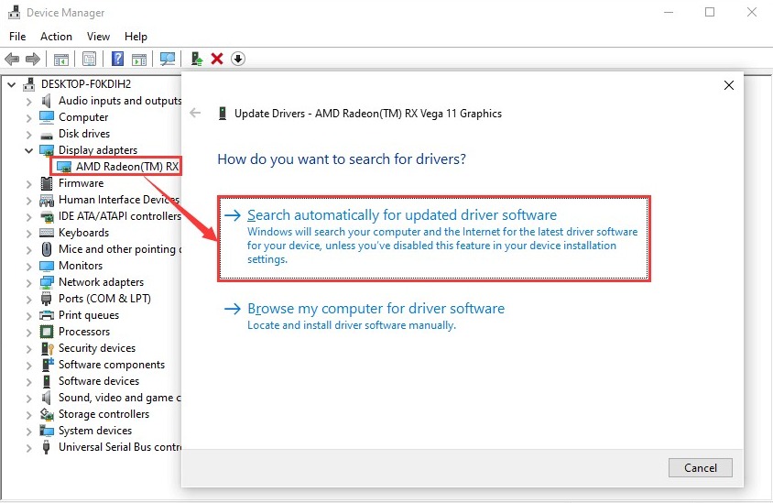Choose Browse my computer for driver software
The image size is (773, 503).
click(x=376, y=309)
